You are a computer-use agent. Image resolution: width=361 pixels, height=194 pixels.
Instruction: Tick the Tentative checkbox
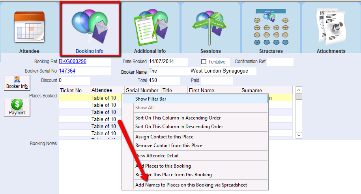pyautogui.click(x=204, y=62)
